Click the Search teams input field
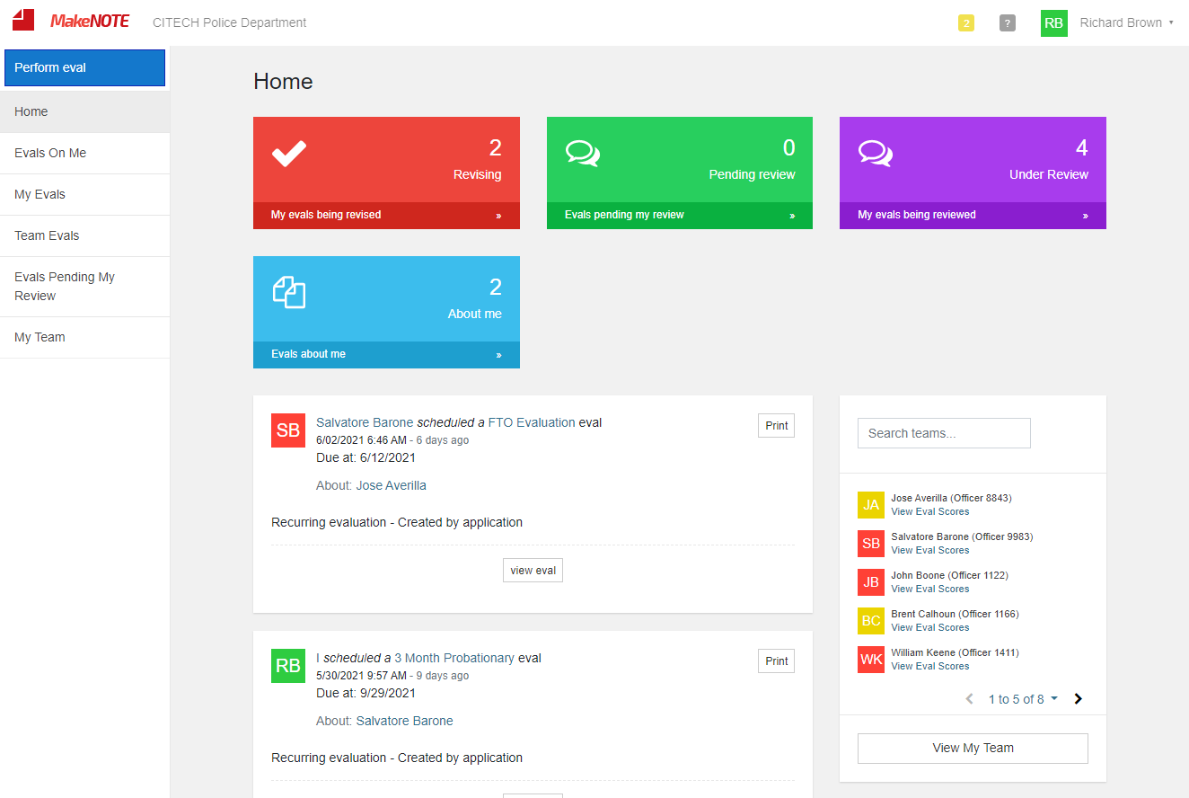Screen dimensions: 1189x798 click(944, 433)
